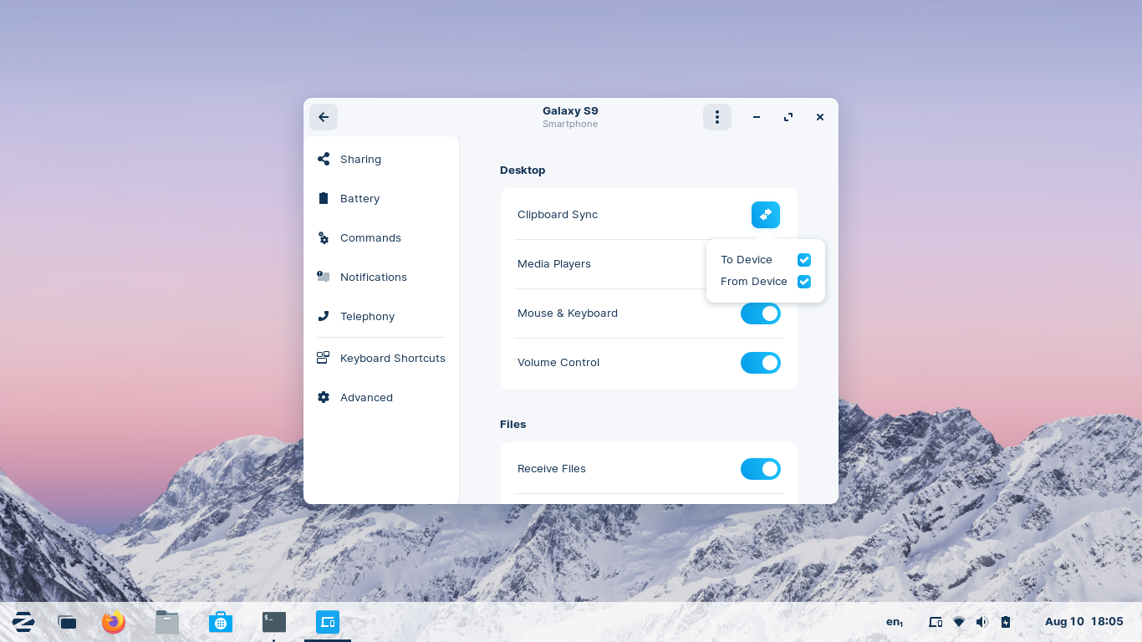
Task: Click the Zorin Connect taskbar icon
Action: pyautogui.click(x=328, y=622)
